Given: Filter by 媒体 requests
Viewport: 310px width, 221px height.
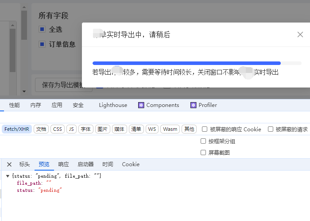Looking at the screenshot, I should click(120, 129).
